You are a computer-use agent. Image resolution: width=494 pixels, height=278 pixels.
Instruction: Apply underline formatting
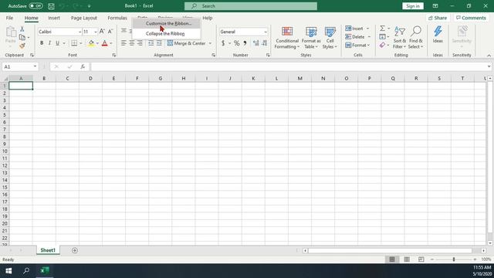tap(57, 43)
